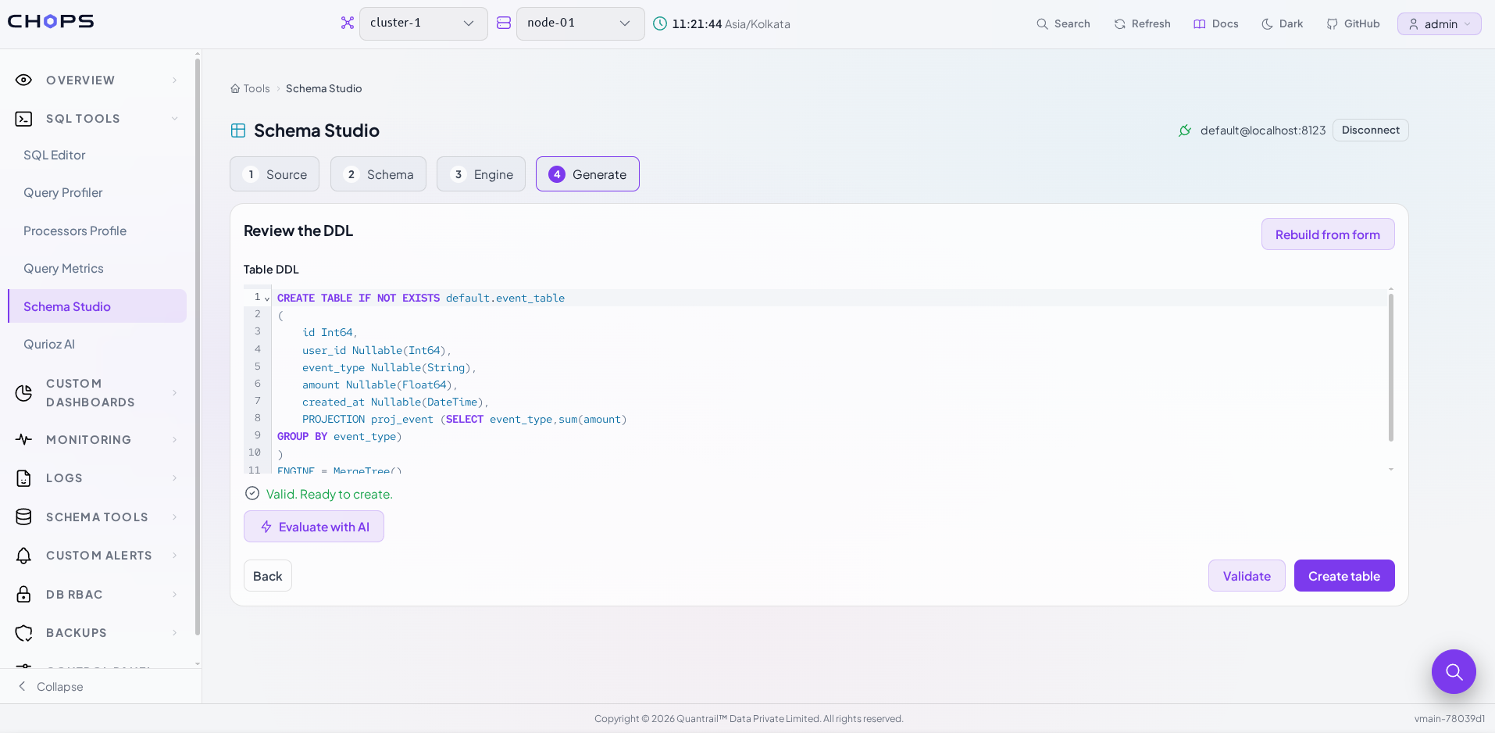This screenshot has height=733, width=1495.
Task: Open the GitHub link
Action: [x=1354, y=23]
